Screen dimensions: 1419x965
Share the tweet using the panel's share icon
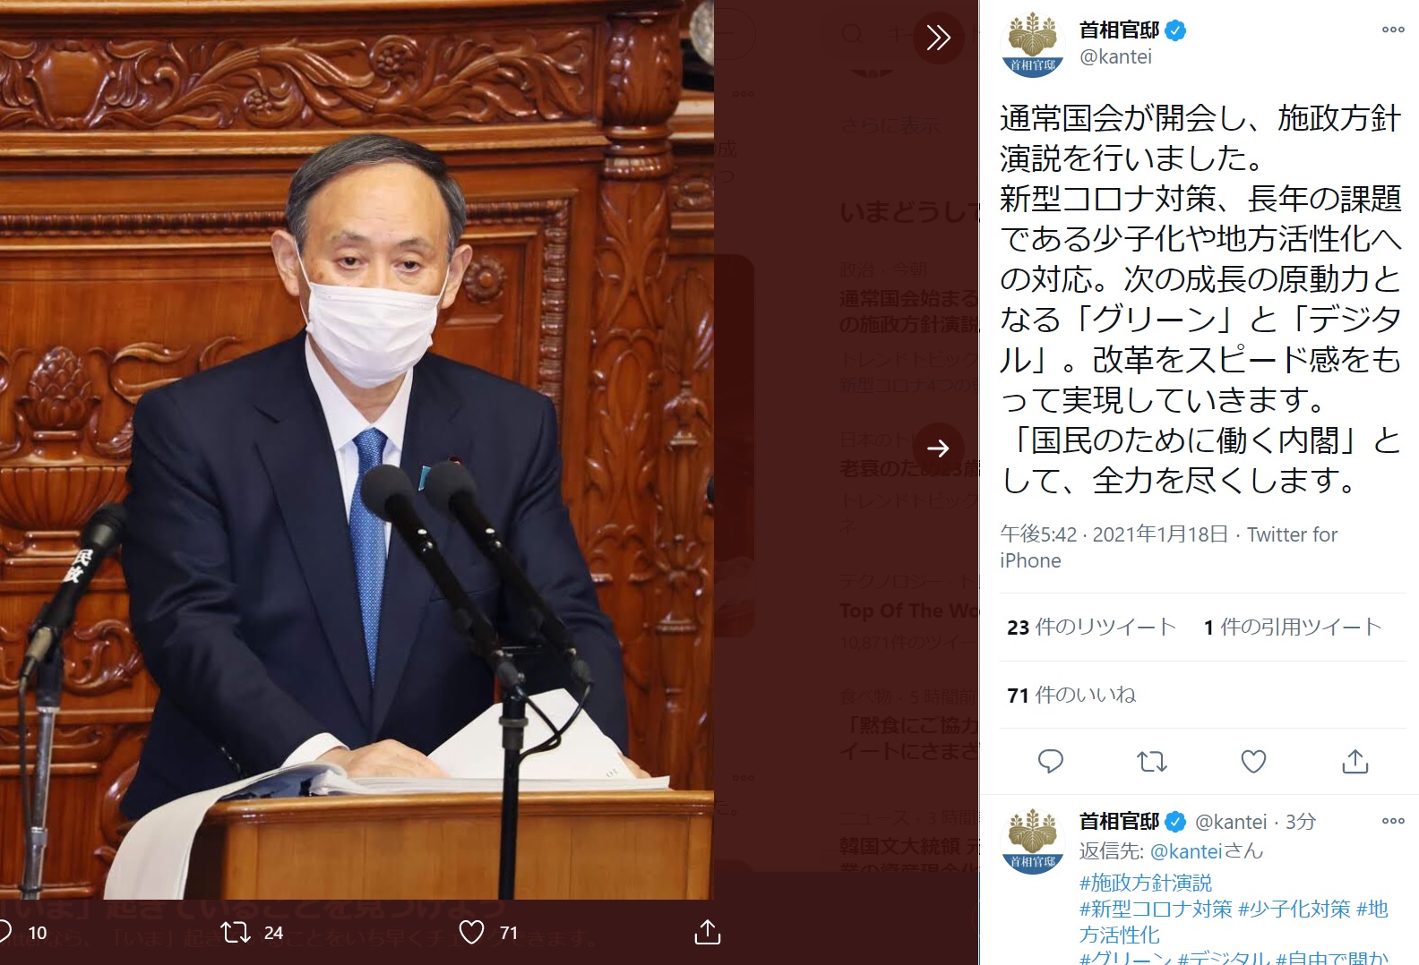pos(1355,762)
